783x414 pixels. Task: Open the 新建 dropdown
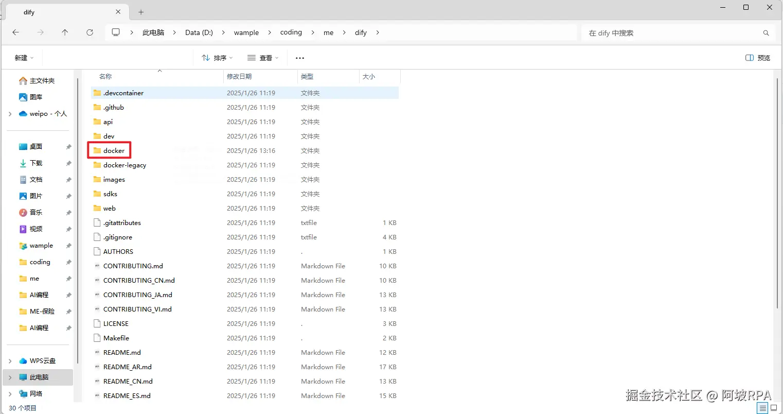pyautogui.click(x=24, y=58)
